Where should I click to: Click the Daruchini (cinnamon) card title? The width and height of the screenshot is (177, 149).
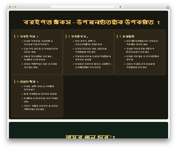pyautogui.click(x=129, y=37)
